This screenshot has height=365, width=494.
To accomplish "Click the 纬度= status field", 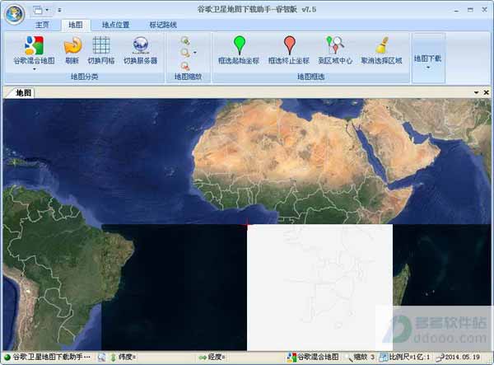I will point(128,357).
